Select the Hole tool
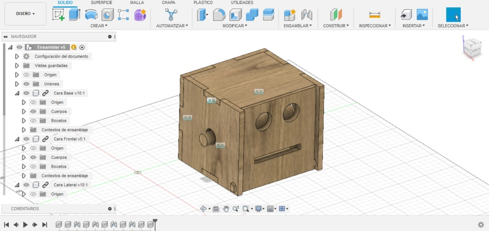489x231 pixels. 107,15
